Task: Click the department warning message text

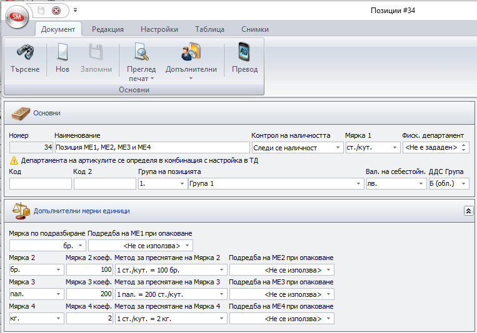Action: coord(139,160)
